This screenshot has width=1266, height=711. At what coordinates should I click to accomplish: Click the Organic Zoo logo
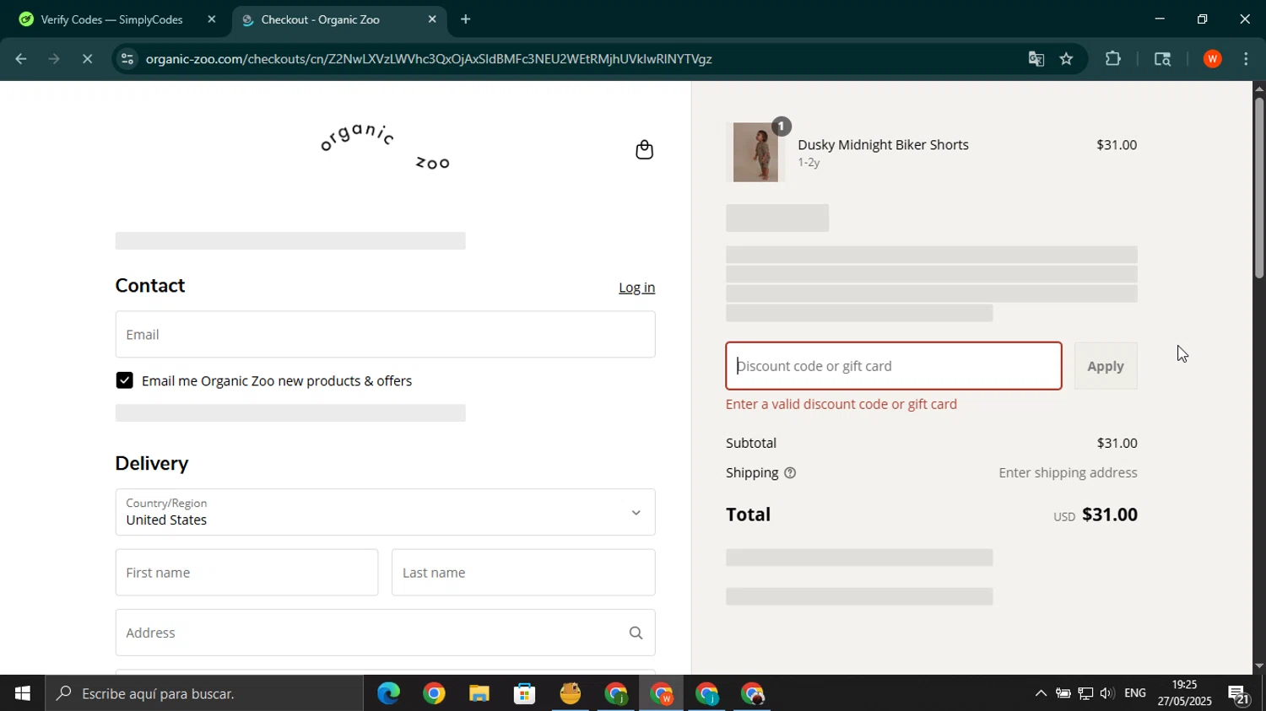point(385,147)
